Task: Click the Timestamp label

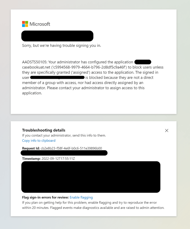Action: [x=31, y=159]
